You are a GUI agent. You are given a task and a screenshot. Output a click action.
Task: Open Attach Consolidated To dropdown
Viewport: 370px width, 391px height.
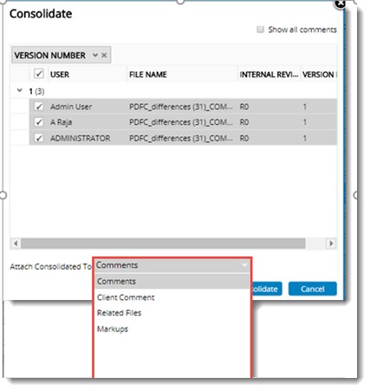click(172, 265)
